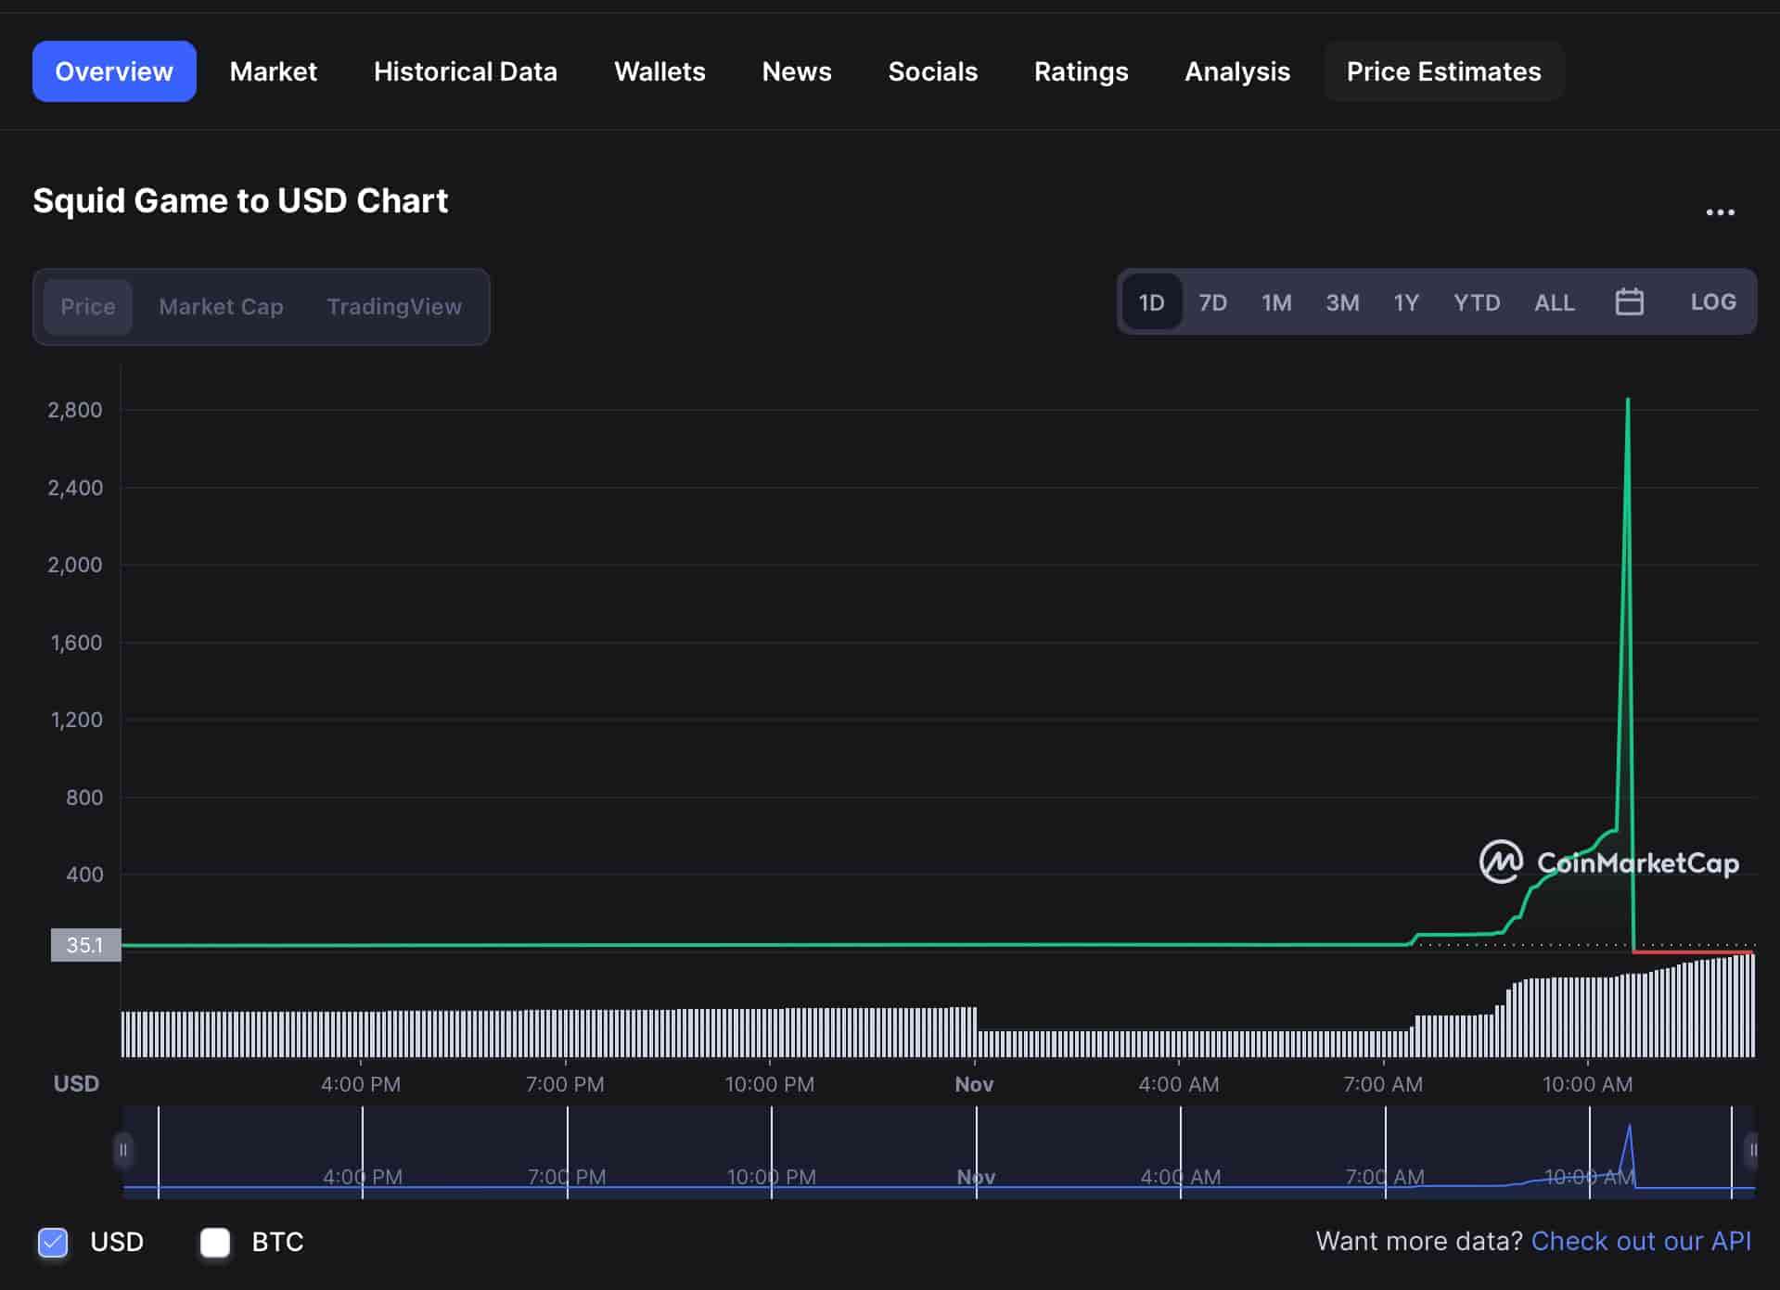Switch chart view to Market Cap
The height and width of the screenshot is (1290, 1780).
pos(221,306)
